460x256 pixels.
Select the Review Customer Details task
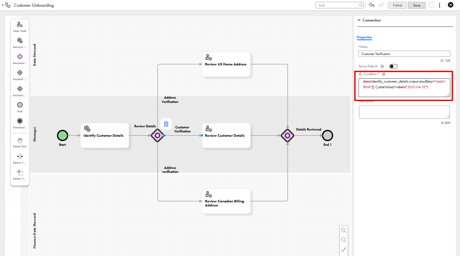pyautogui.click(x=226, y=135)
